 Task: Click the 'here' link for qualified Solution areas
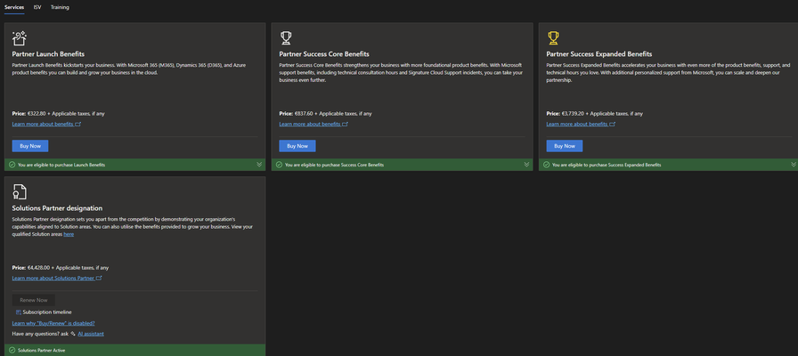coord(69,234)
